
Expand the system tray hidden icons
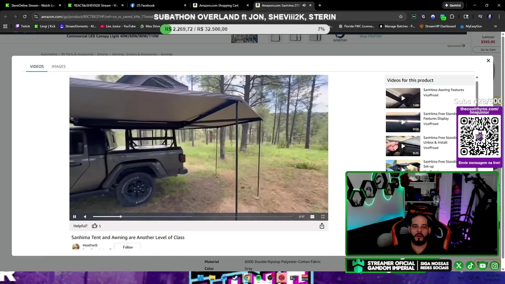[443, 278]
